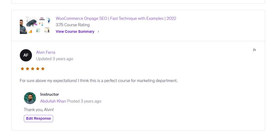This screenshot has width=273, height=134.
Task: Click the fifth star of the review rating
Action: point(43,69)
